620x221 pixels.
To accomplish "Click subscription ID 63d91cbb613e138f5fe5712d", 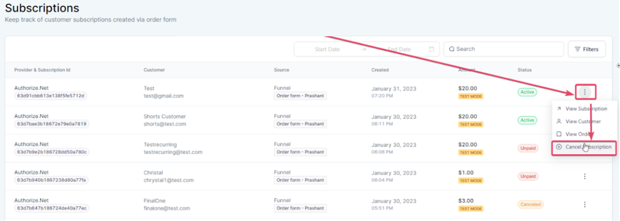I will [x=51, y=96].
